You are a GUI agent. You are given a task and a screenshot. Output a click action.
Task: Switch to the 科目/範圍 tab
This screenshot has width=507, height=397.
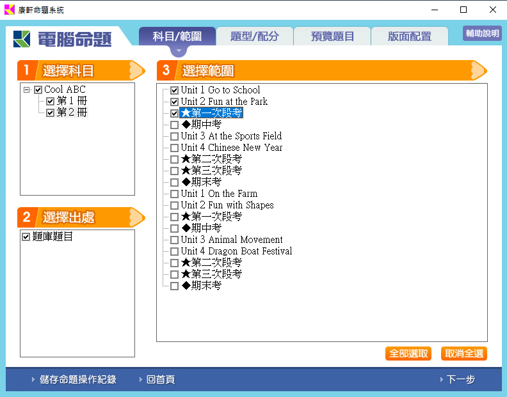177,36
